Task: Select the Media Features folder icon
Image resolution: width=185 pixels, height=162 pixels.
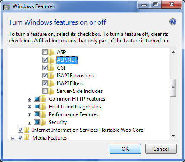Action: (26, 137)
